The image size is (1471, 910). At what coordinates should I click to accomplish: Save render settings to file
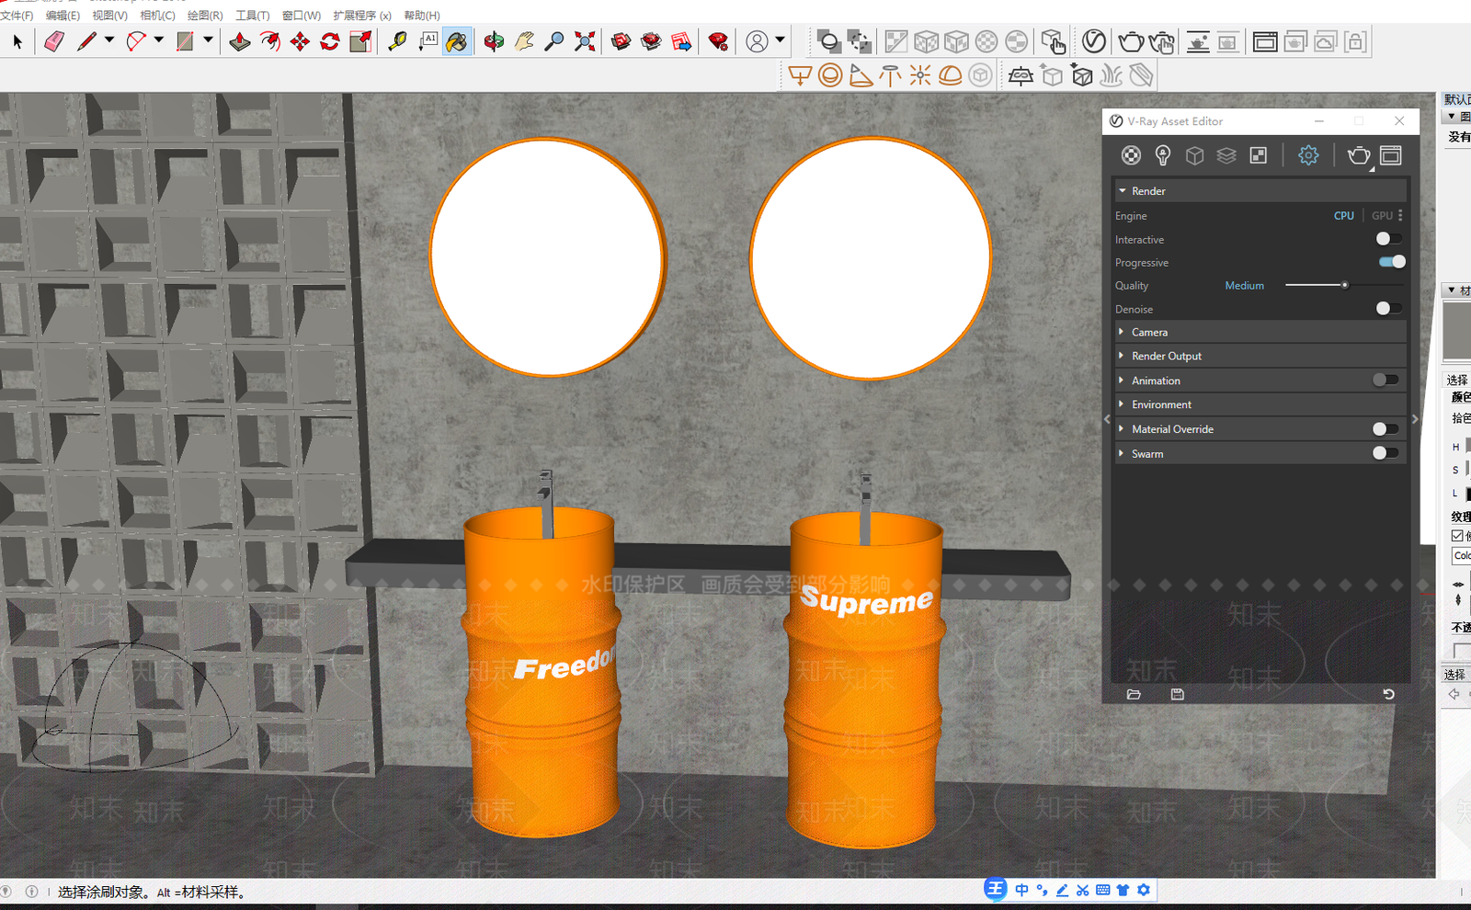[x=1178, y=694]
